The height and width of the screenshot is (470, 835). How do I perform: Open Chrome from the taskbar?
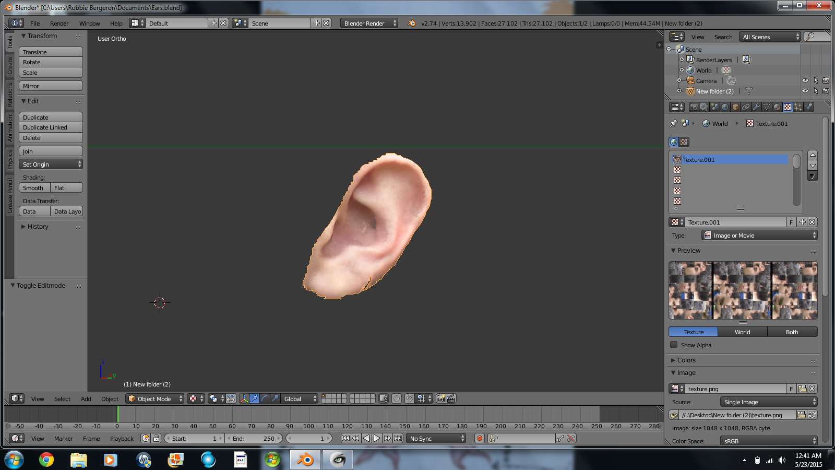click(x=46, y=460)
